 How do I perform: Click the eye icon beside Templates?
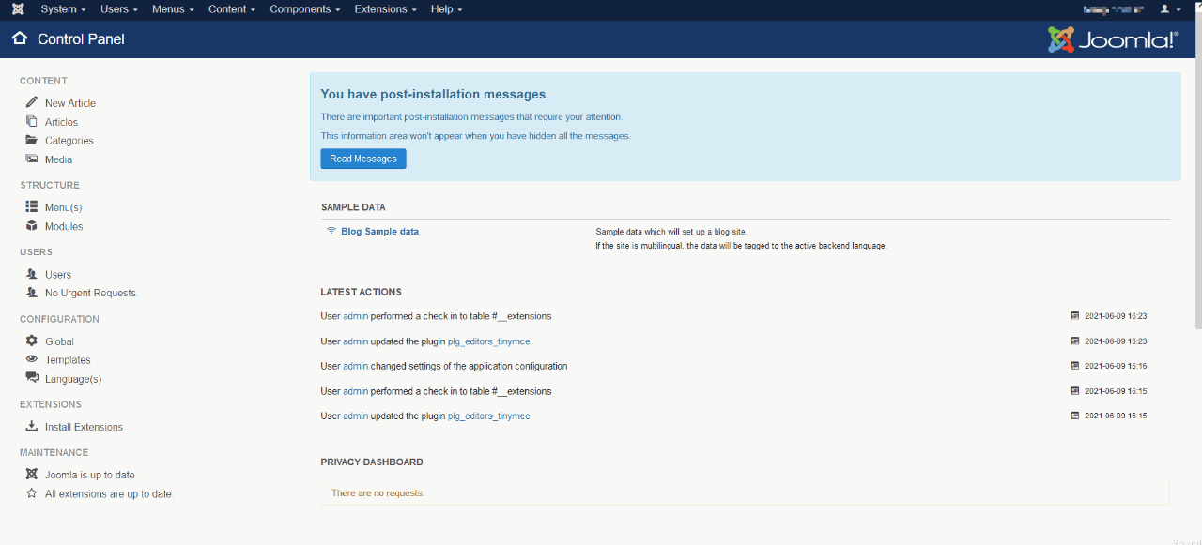(x=32, y=359)
